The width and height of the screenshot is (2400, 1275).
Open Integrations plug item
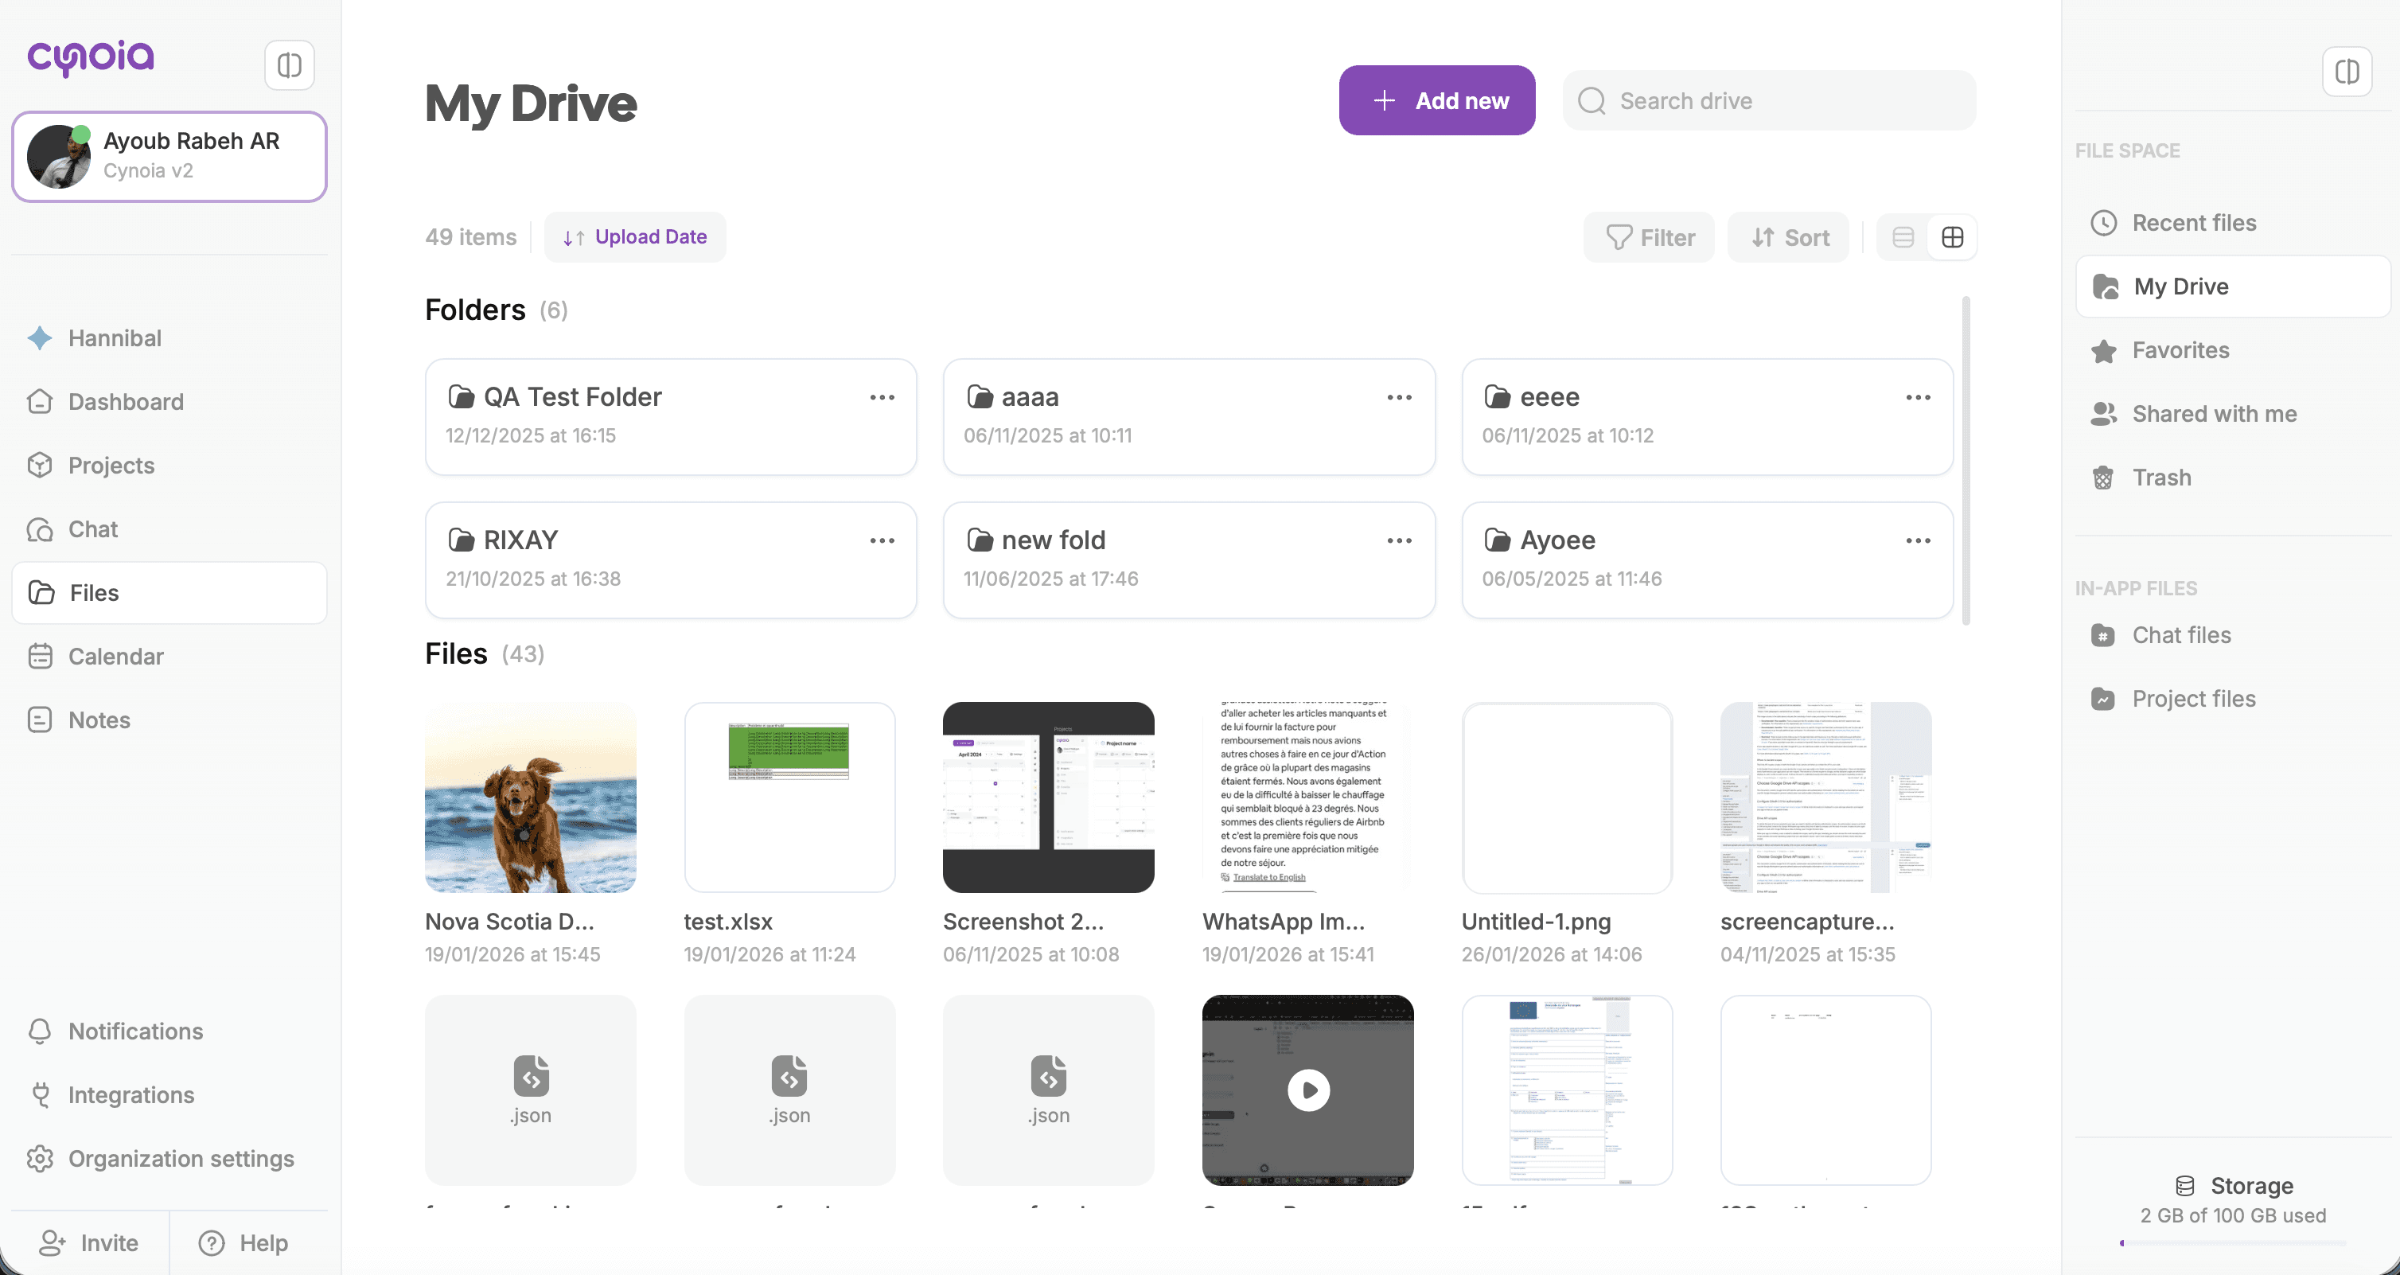[x=131, y=1095]
